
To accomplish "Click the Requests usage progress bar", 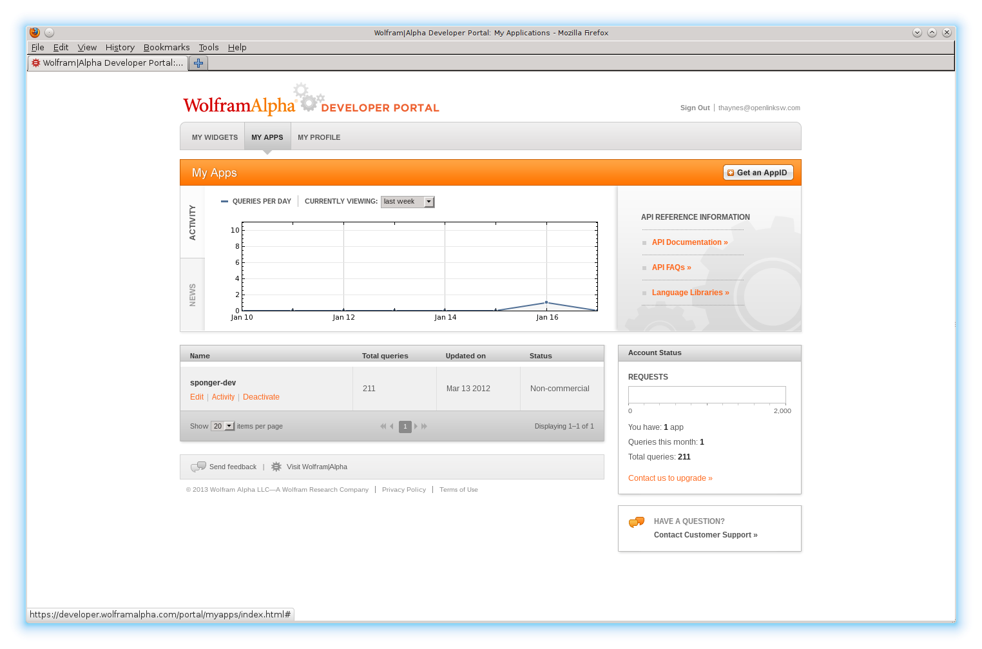I will point(707,394).
